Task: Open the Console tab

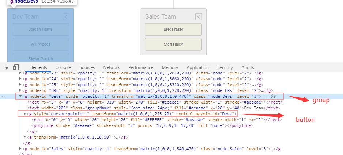Action: 63,67
